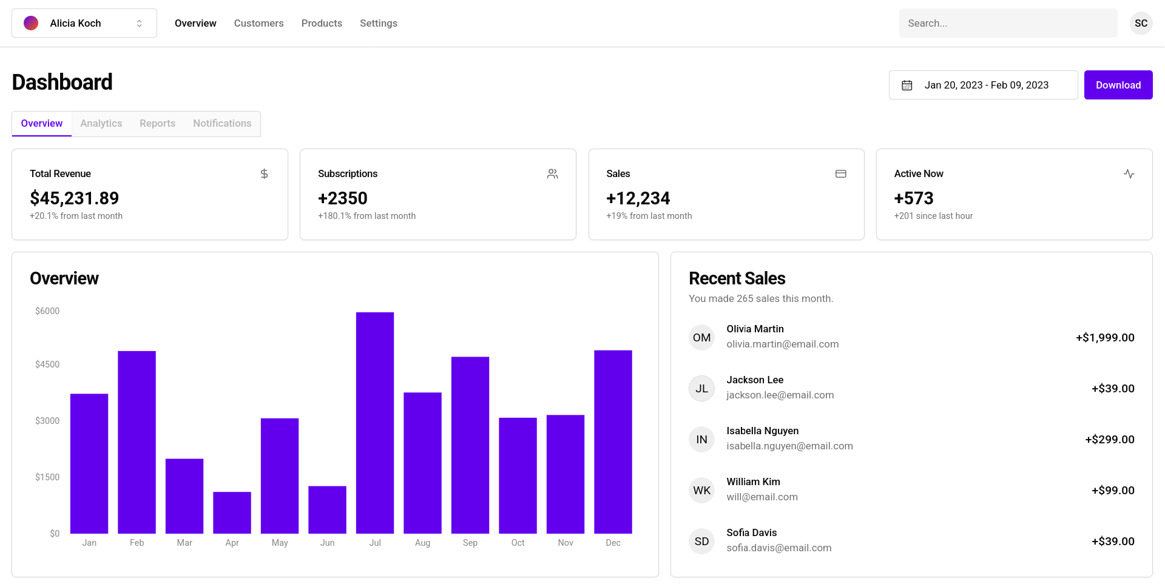Screen dimensions: 1165x584
Task: Open Customers in top navigation
Action: pyautogui.click(x=258, y=23)
